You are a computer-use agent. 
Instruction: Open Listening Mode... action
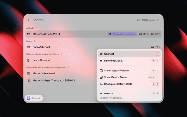coord(129,61)
